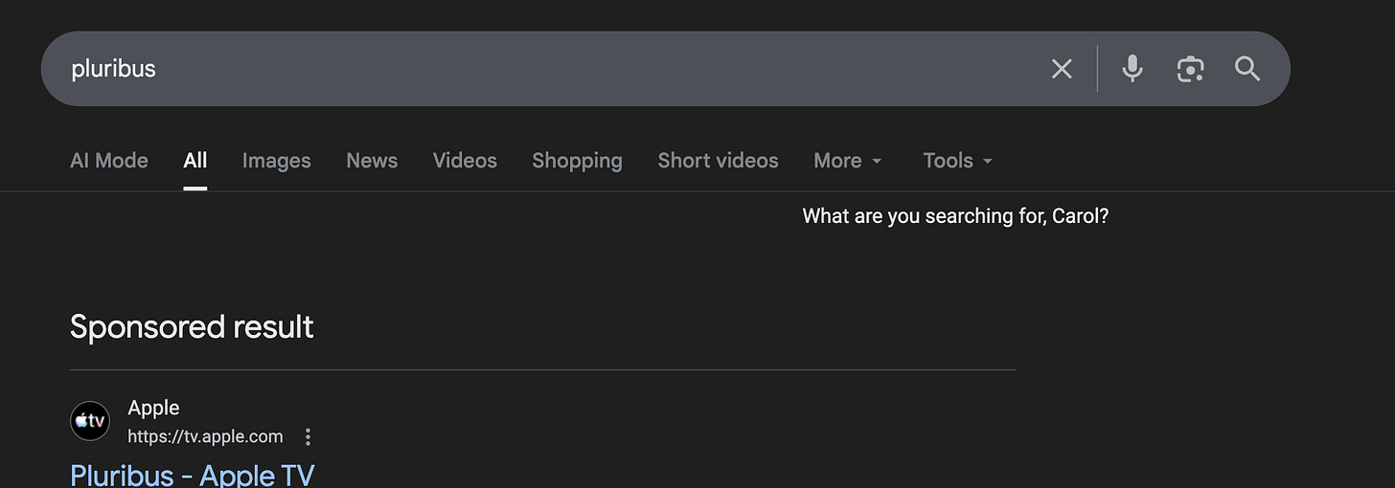The image size is (1395, 488).
Task: Open the Pluribus - Apple TV link
Action: pos(193,476)
